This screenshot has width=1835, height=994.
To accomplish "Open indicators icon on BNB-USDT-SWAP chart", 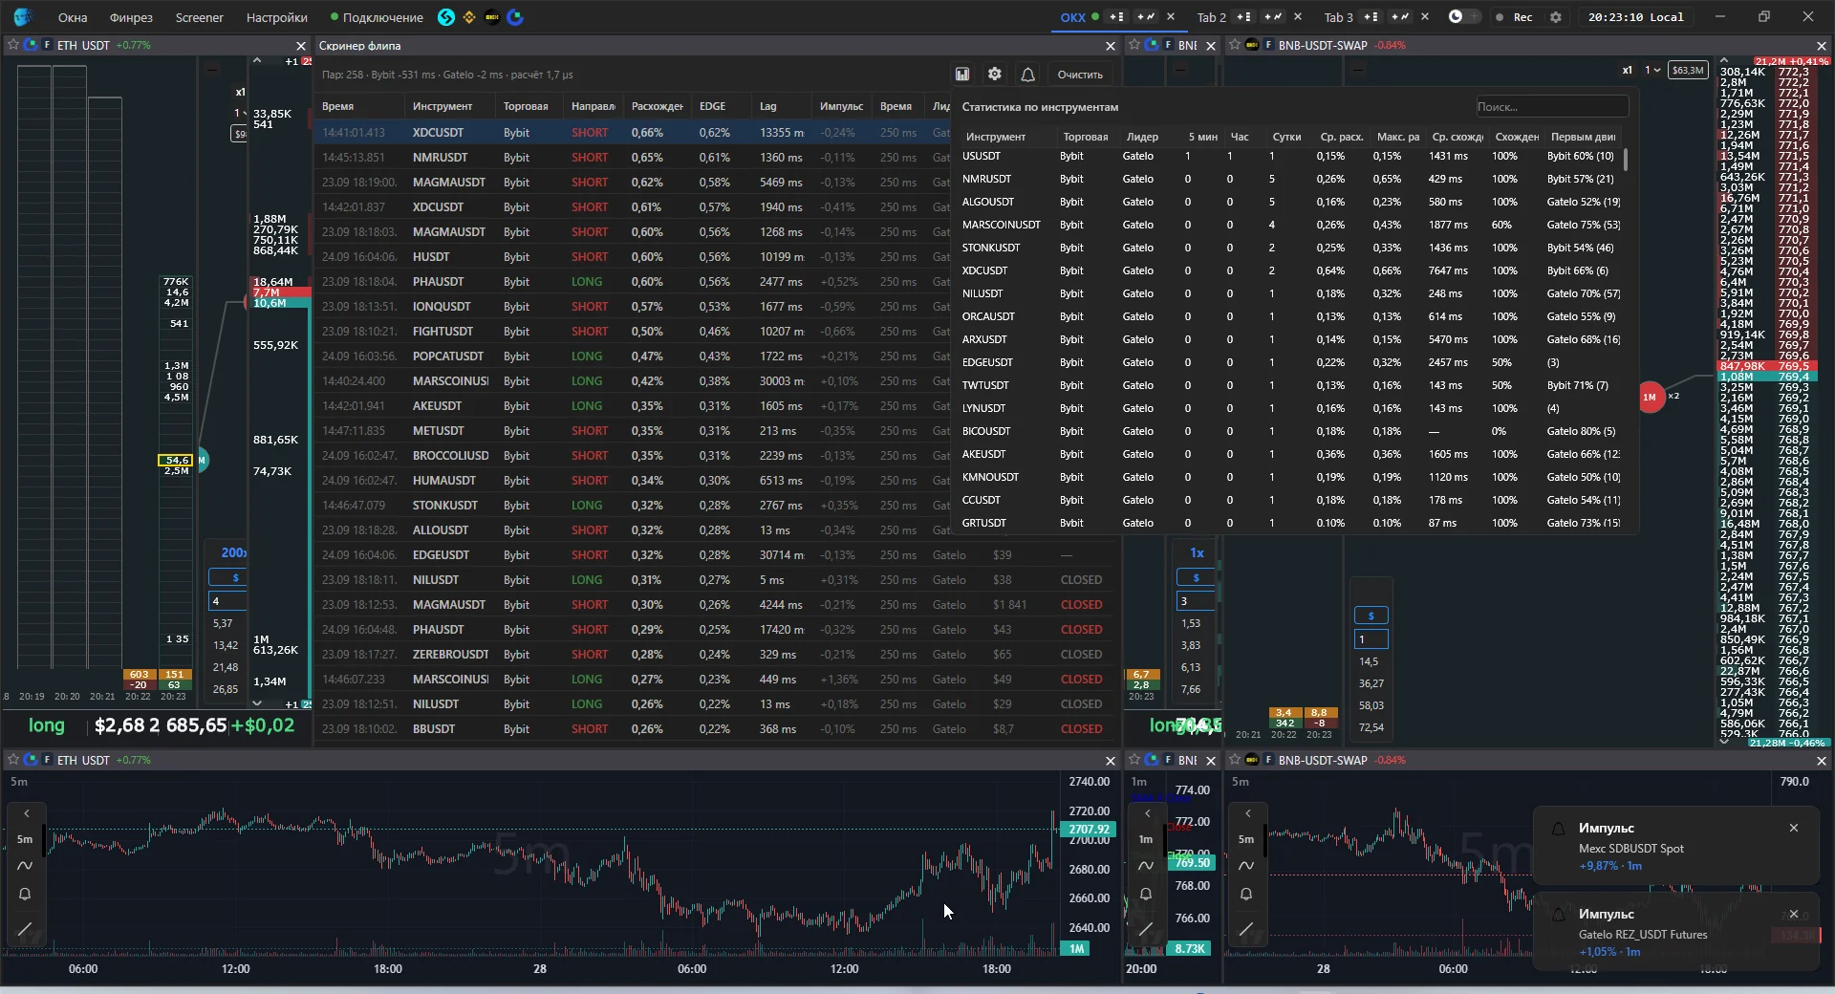I will point(1246,866).
